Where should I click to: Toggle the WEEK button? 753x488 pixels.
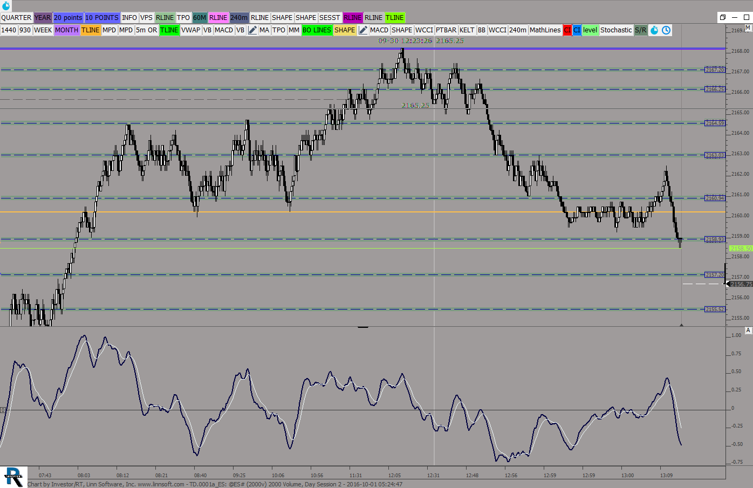pos(43,30)
